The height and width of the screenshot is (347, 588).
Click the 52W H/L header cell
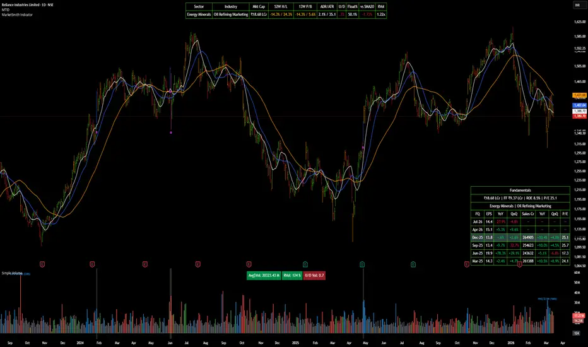point(281,7)
